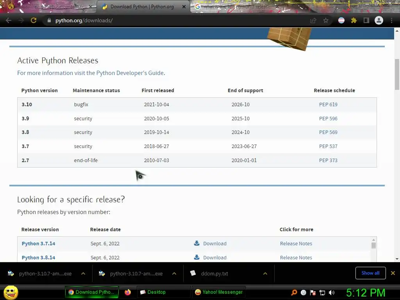Click the round face tray icon
This screenshot has width=400, height=300.
click(x=303, y=293)
